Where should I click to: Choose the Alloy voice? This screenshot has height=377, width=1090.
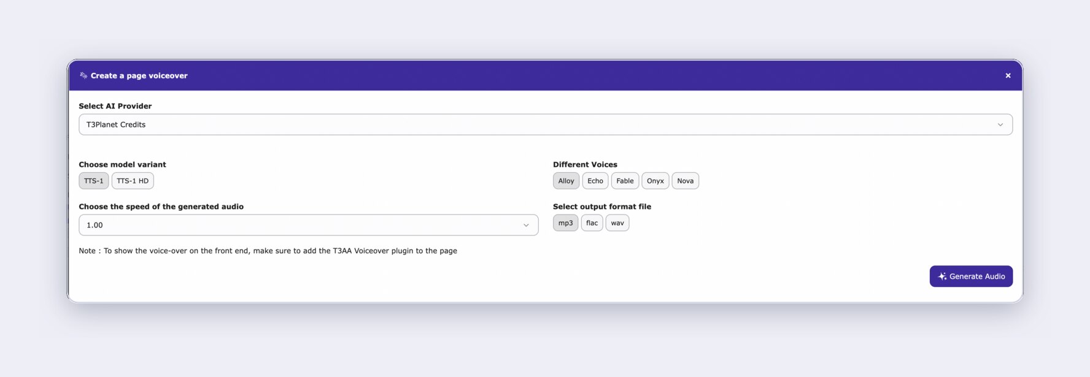click(566, 181)
